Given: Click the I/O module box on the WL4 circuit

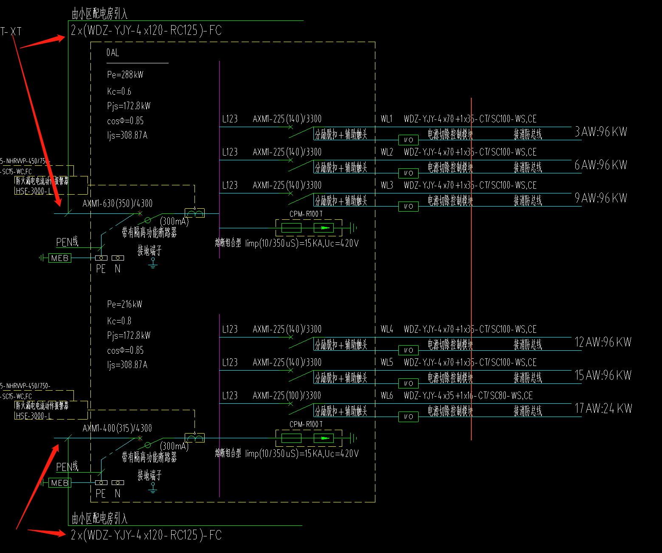Looking at the screenshot, I should (x=408, y=350).
